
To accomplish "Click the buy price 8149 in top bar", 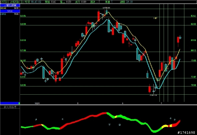I will pos(53,2).
